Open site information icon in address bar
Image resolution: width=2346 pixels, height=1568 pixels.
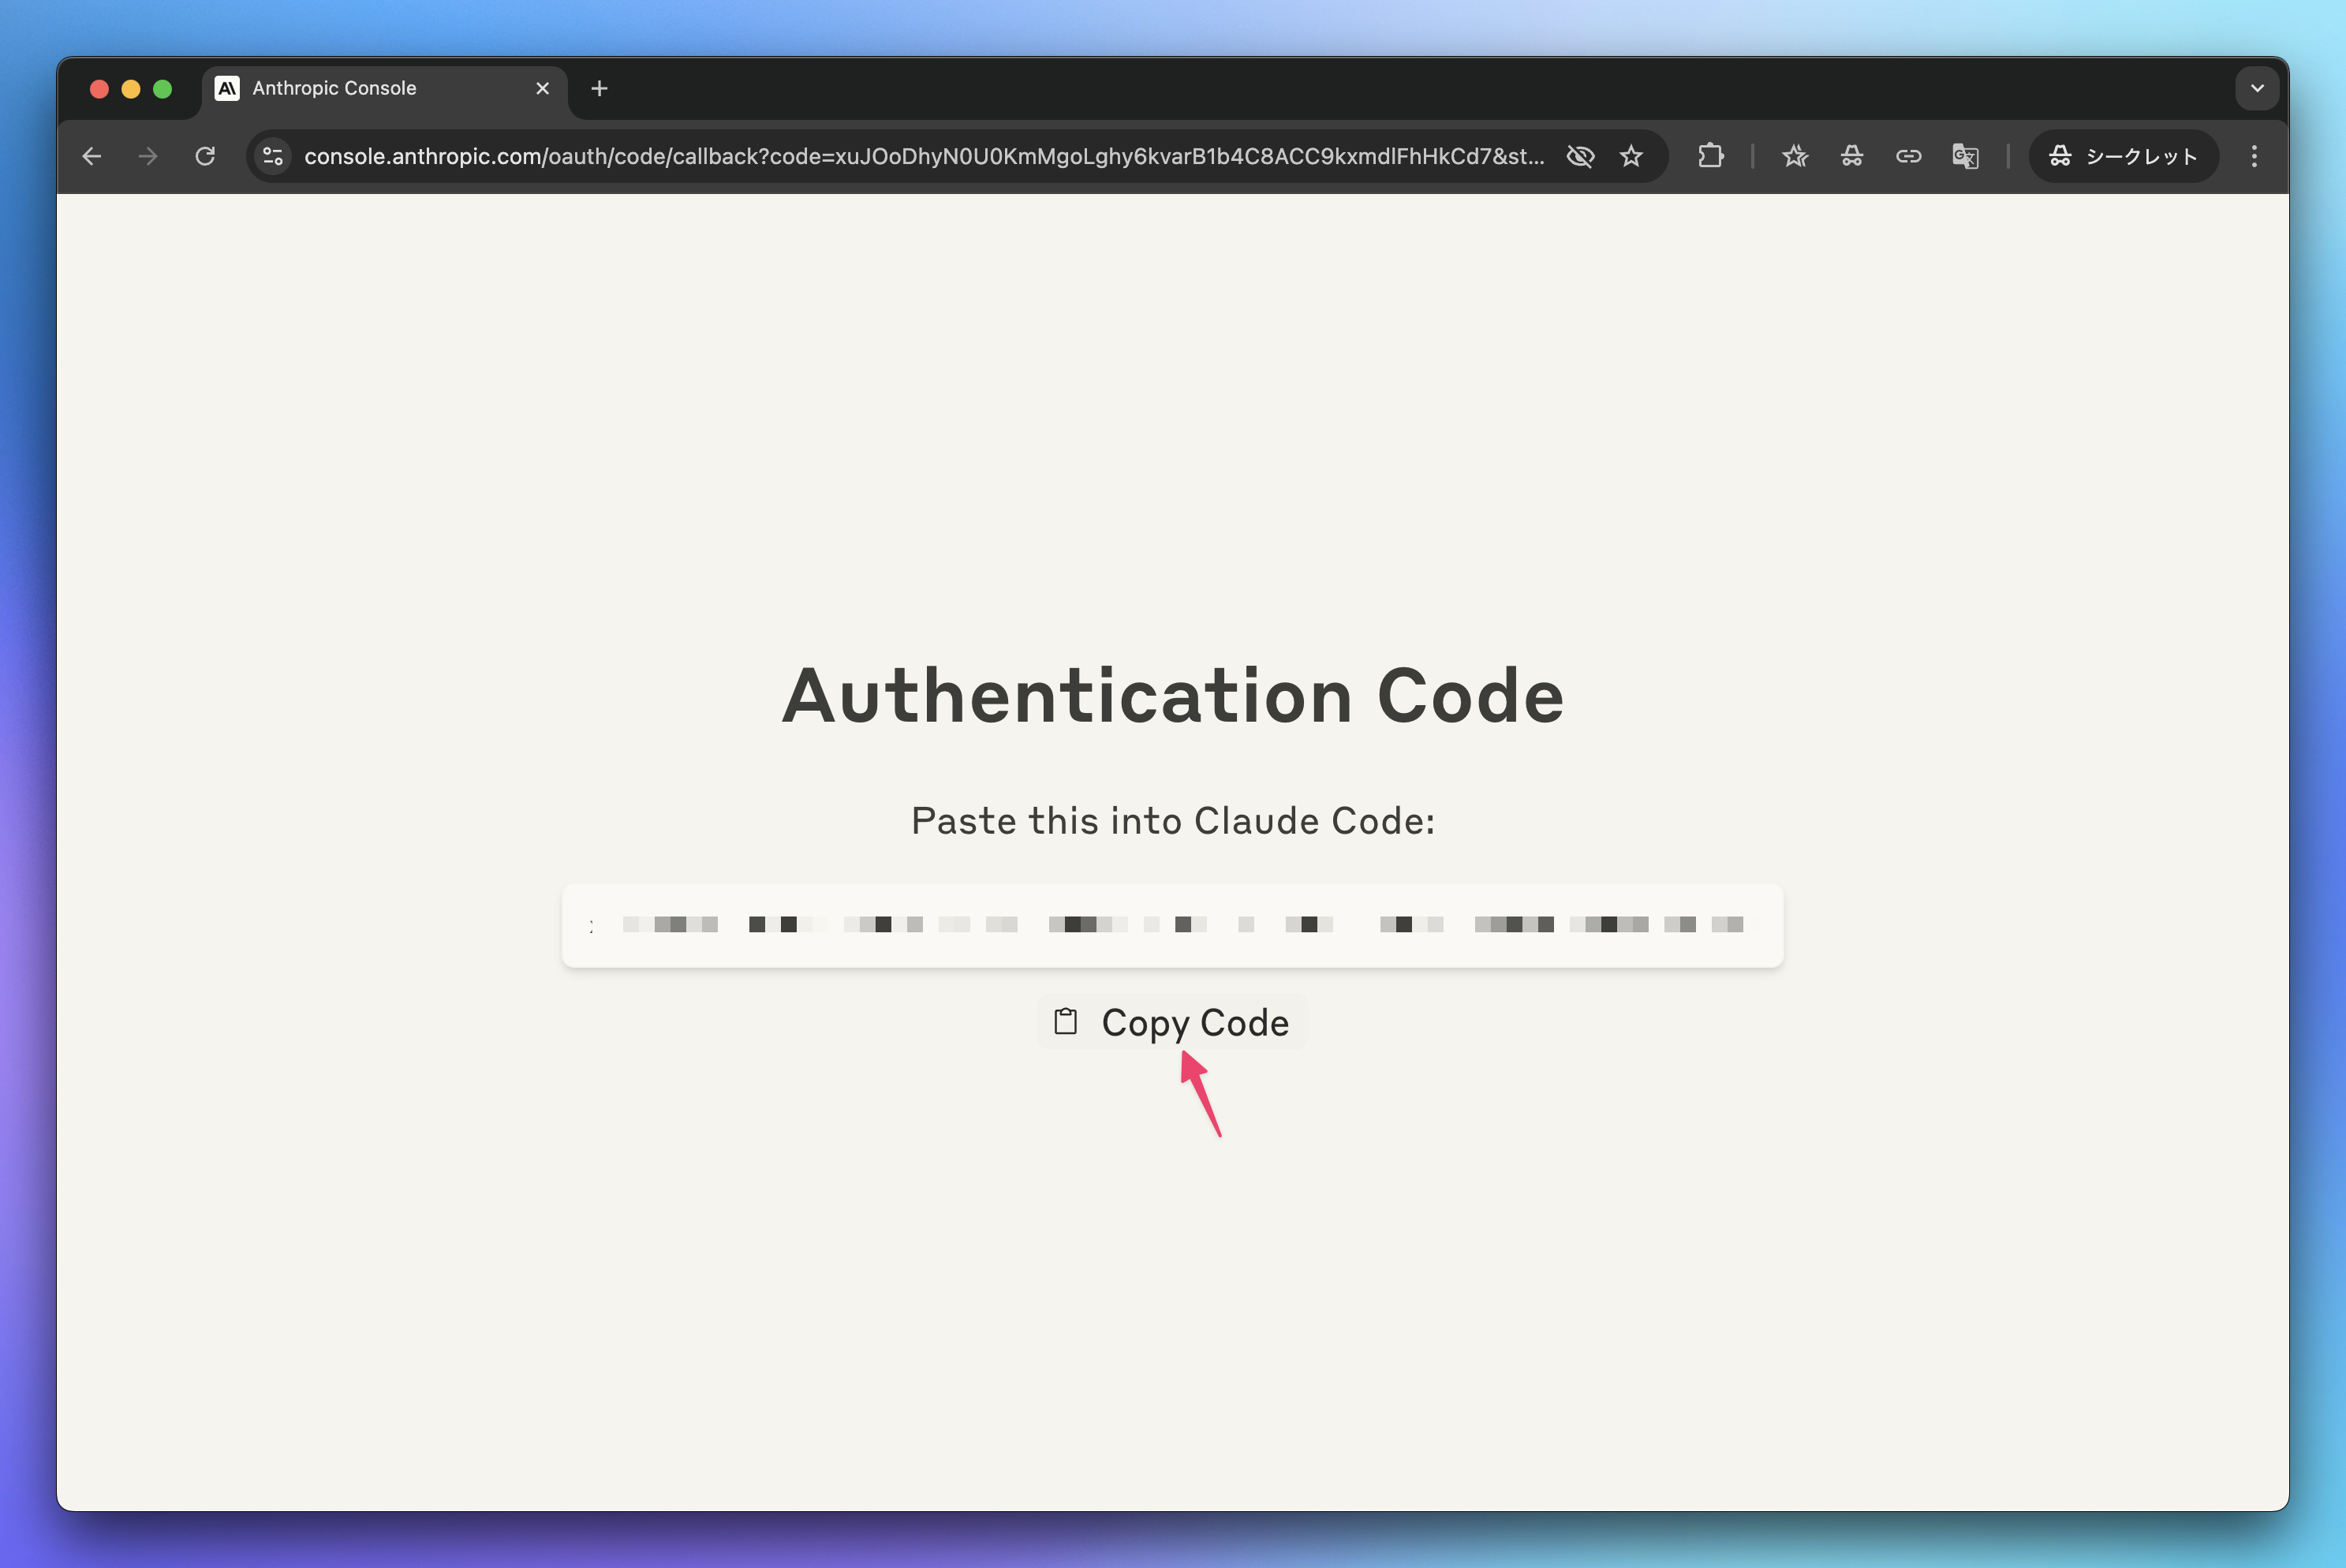point(273,156)
